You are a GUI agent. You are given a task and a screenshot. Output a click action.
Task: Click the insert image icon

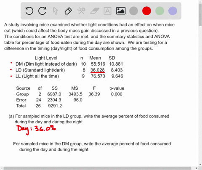(x=121, y=11)
